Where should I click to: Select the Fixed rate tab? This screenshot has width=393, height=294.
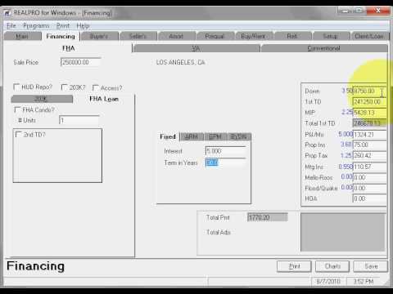[x=168, y=136]
